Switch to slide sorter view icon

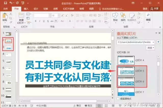(x=106, y=106)
